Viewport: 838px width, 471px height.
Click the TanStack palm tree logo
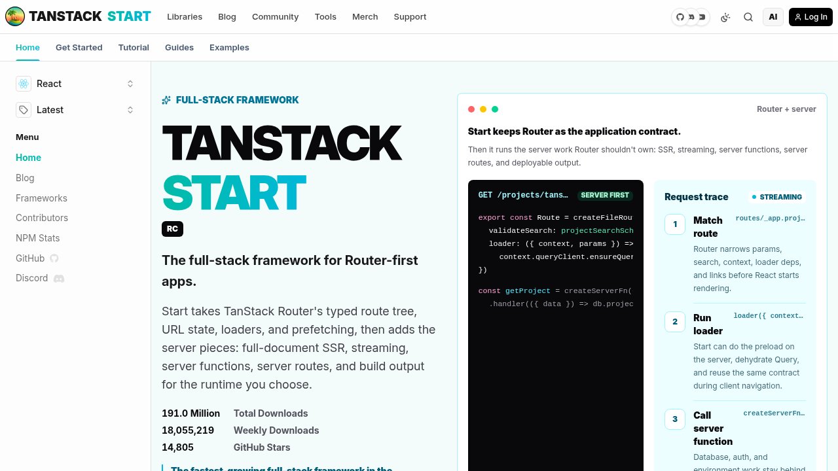click(x=15, y=16)
